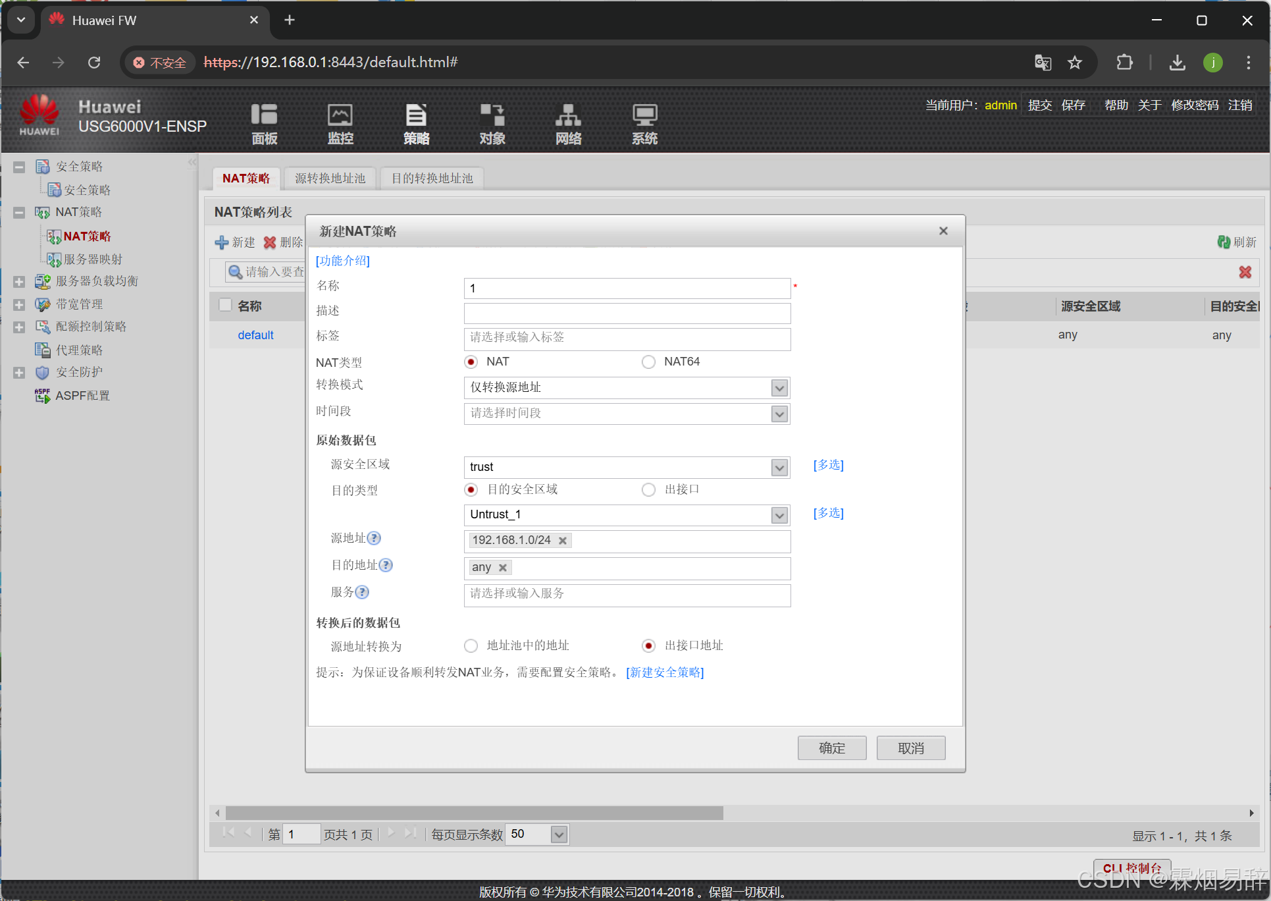
Task: Open the 面板 dashboard icon
Action: [264, 115]
